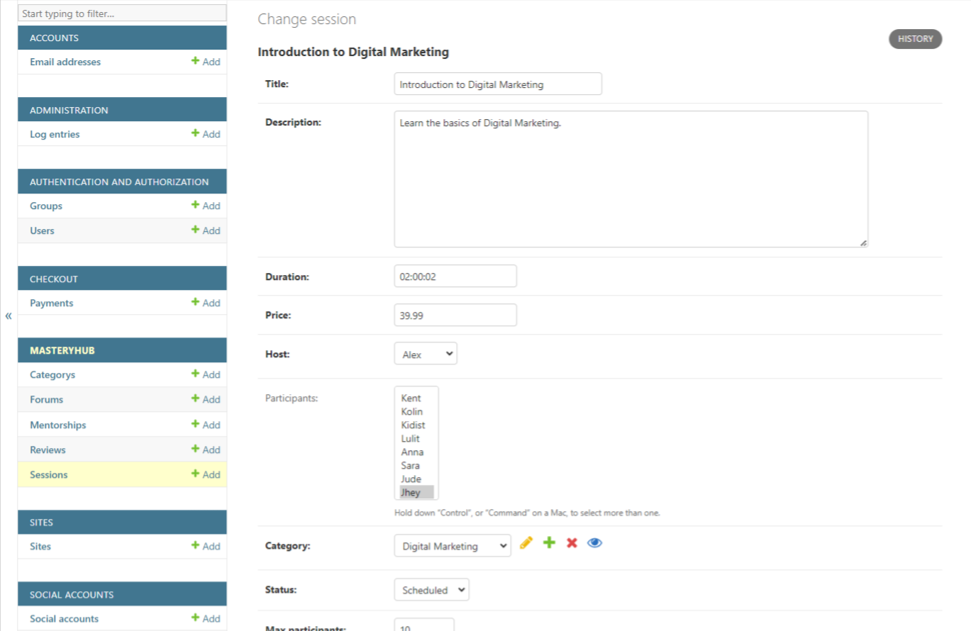The height and width of the screenshot is (631, 971).
Task: Add a new Forum
Action: coord(206,399)
